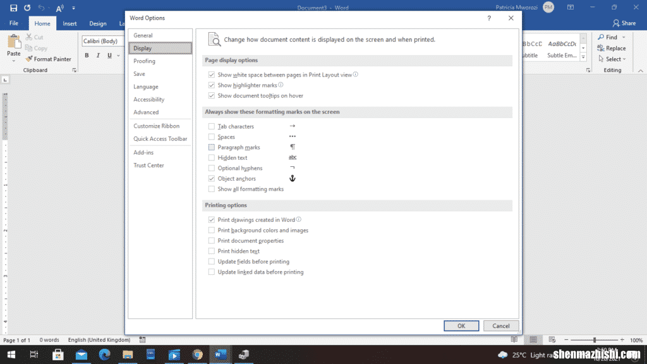The height and width of the screenshot is (364, 647).
Task: Switch to Print Layout view icon
Action: [x=533, y=339]
